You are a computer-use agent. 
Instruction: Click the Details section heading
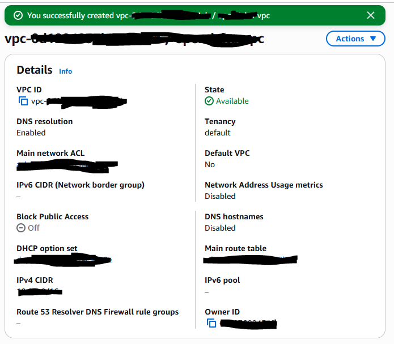(x=34, y=70)
